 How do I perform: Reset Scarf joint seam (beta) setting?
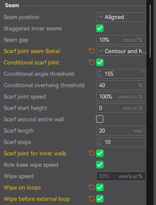click(91, 51)
